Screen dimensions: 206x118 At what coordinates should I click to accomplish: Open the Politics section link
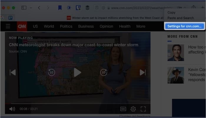66,26
